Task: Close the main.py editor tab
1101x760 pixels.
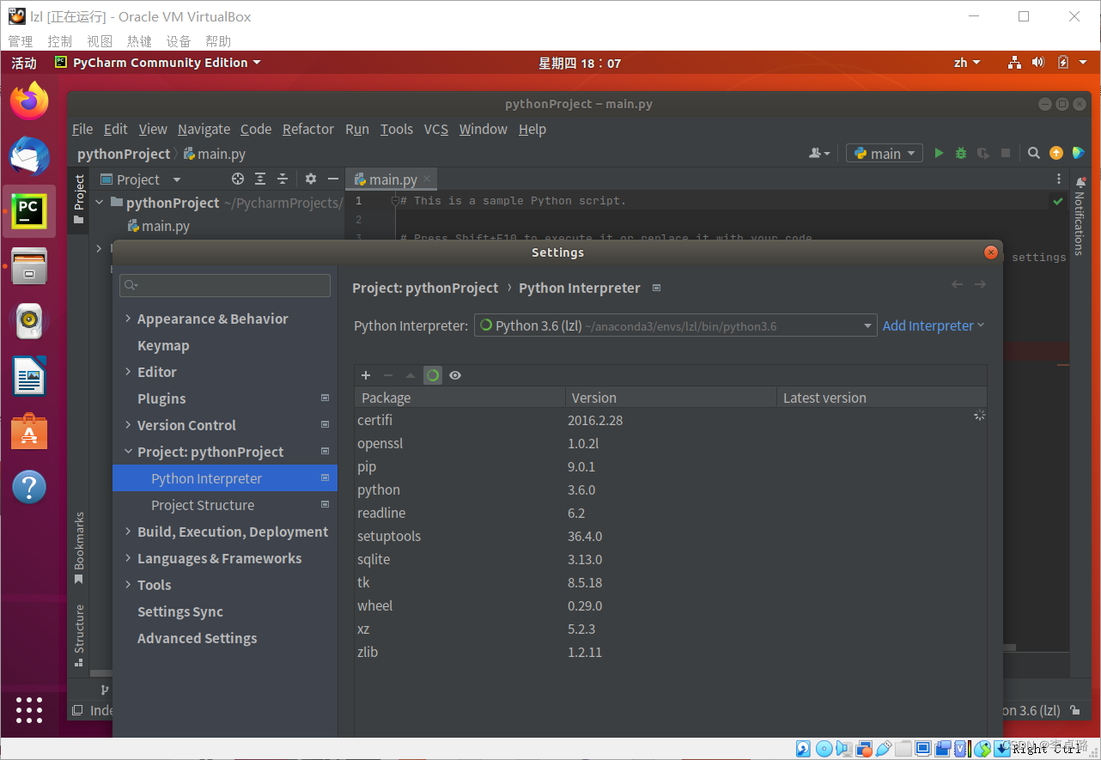Action: coord(427,179)
